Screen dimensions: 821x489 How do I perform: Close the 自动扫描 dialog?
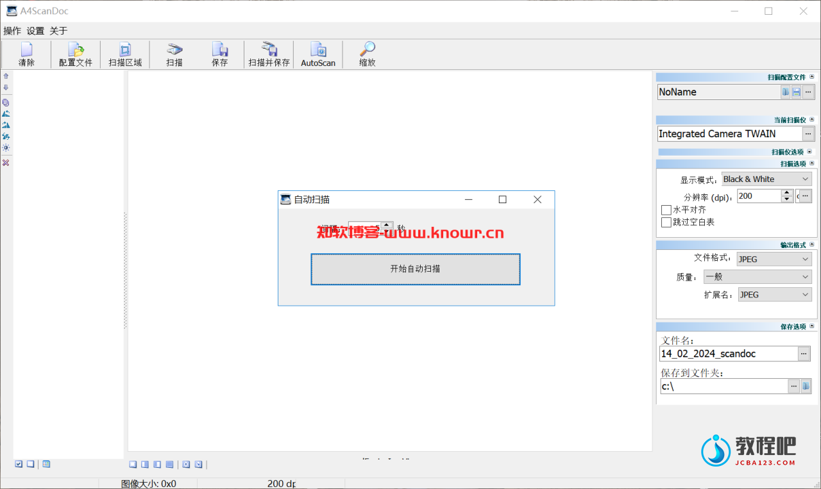(x=537, y=200)
